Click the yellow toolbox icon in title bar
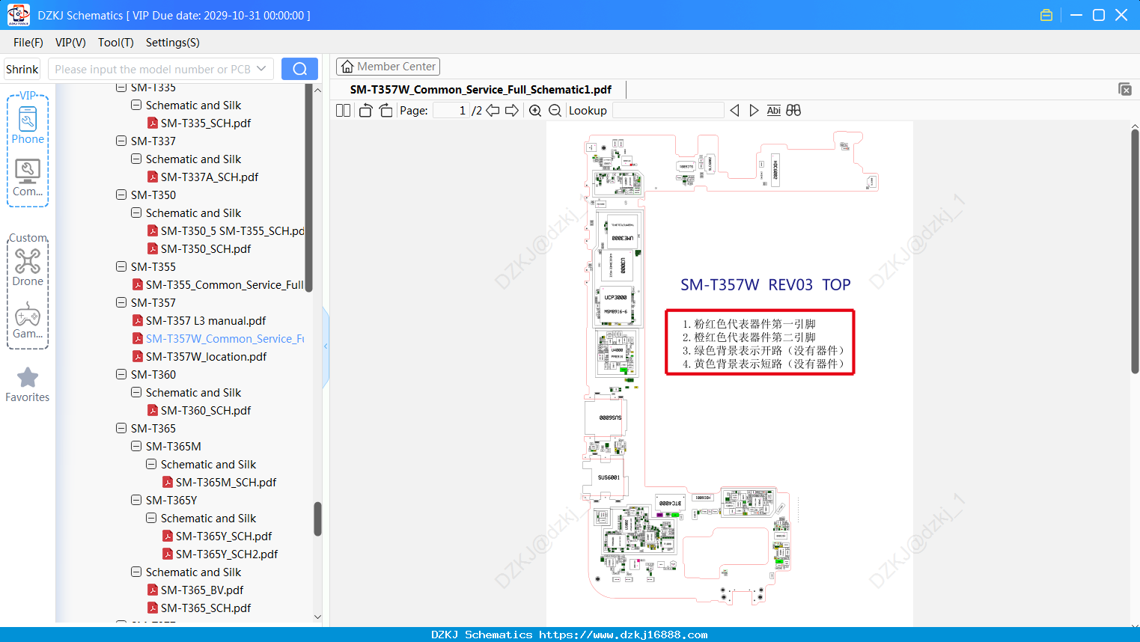This screenshot has height=642, width=1140. [1046, 15]
